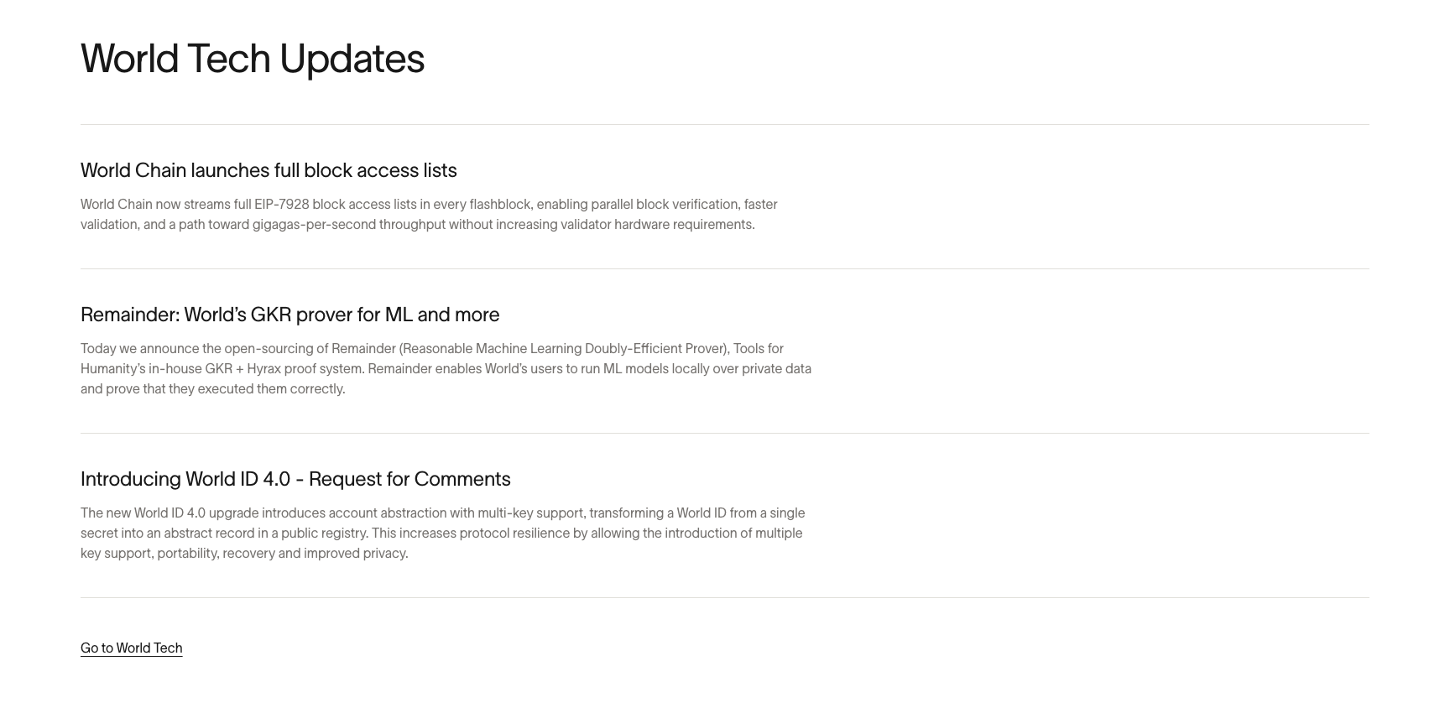The width and height of the screenshot is (1450, 713).
Task: Click 'portability, recovery and improved privacy' text
Action: pos(283,554)
